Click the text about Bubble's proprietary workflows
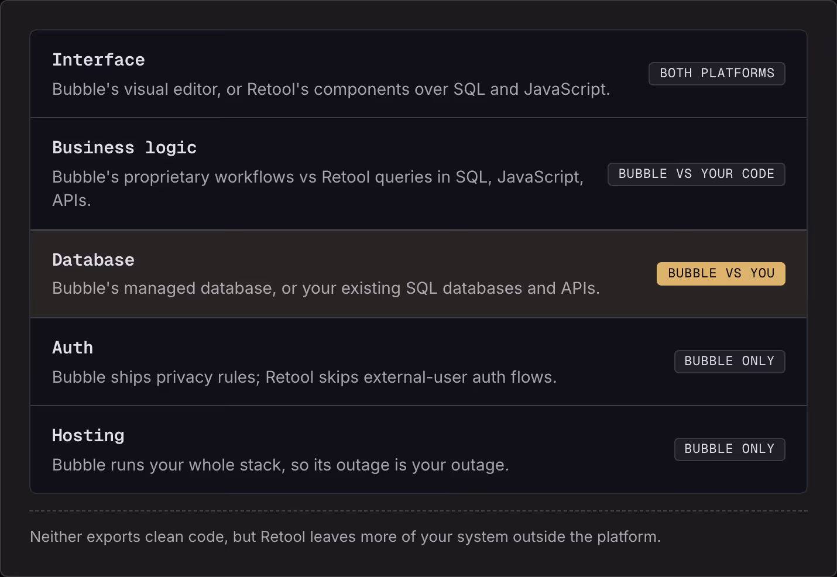Viewport: 837px width, 577px height. [318, 188]
